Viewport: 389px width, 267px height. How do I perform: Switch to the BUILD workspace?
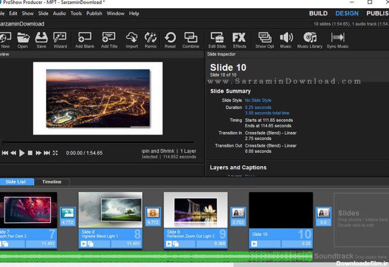318,13
